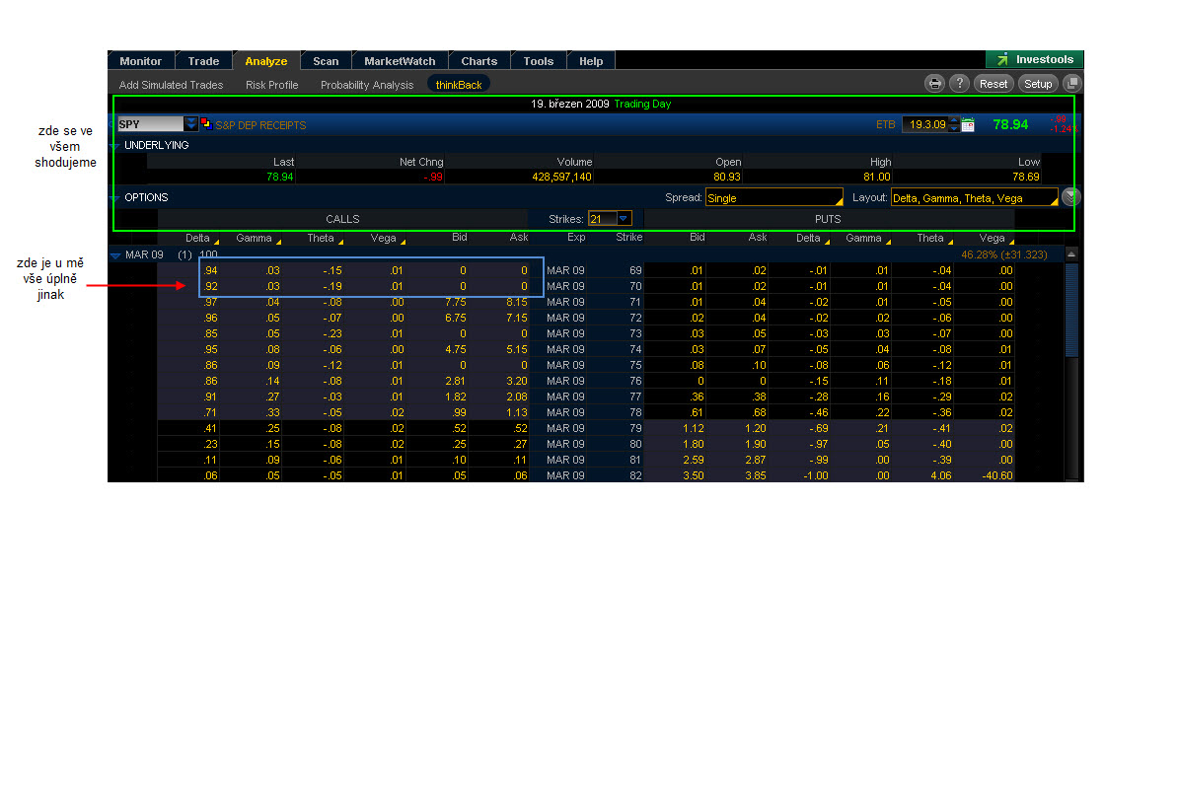The image size is (1178, 794).
Task: Open the Add Simulated Trades sub-tab
Action: coord(171,85)
